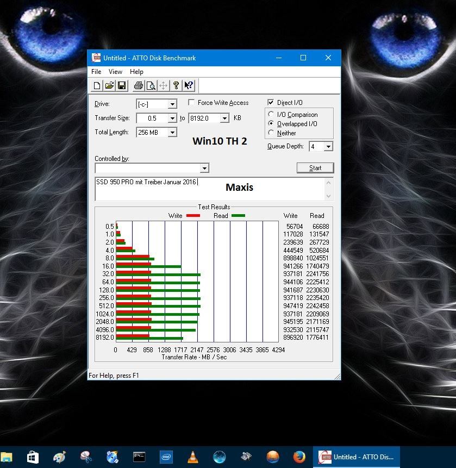The width and height of the screenshot is (456, 468).
Task: Open the Controlled by dropdown
Action: pos(204,168)
